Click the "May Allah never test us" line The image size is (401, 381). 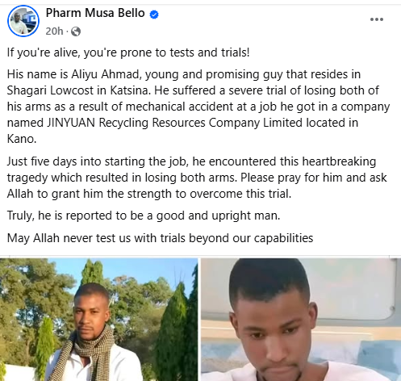pos(160,238)
